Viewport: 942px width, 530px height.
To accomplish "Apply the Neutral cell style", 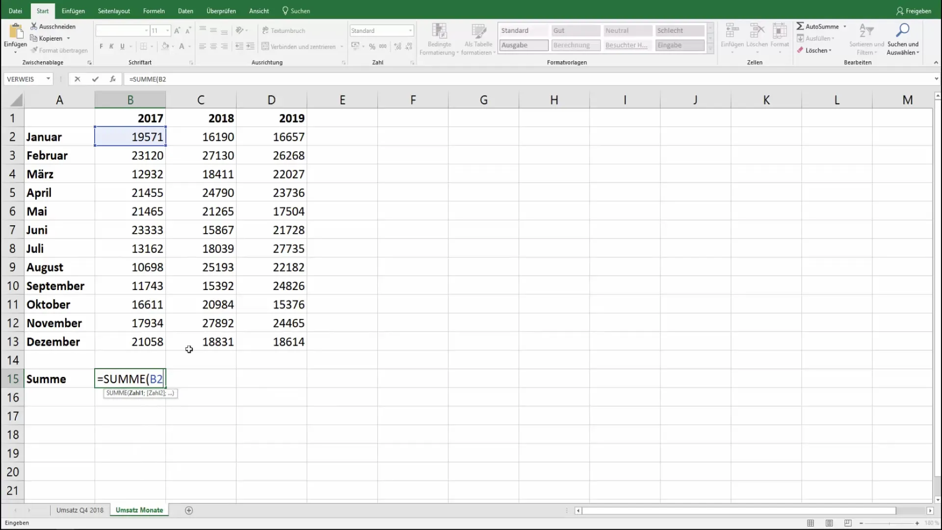I will (628, 30).
